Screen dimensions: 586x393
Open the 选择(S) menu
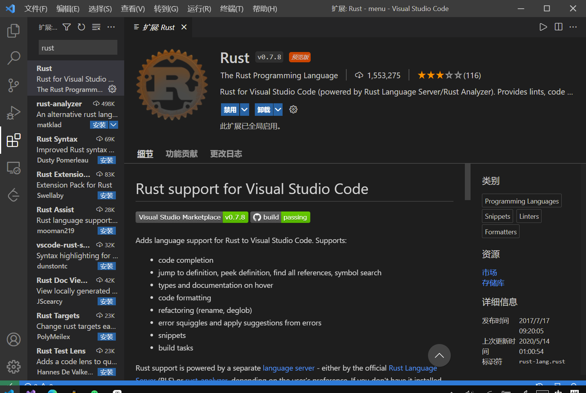coord(100,9)
